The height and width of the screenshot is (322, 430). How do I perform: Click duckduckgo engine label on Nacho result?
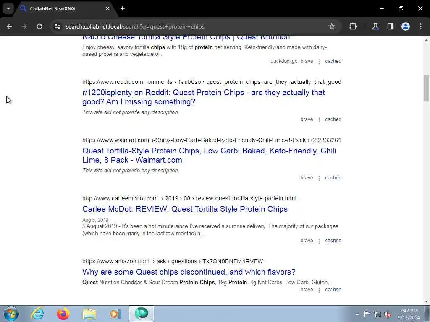284,61
